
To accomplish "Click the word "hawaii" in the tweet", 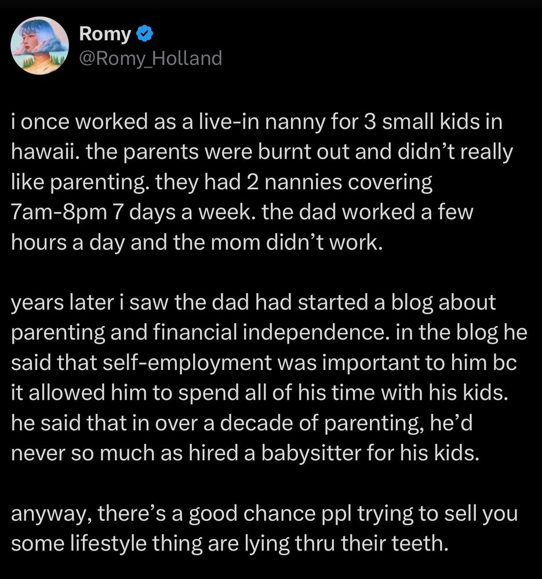I will point(45,152).
